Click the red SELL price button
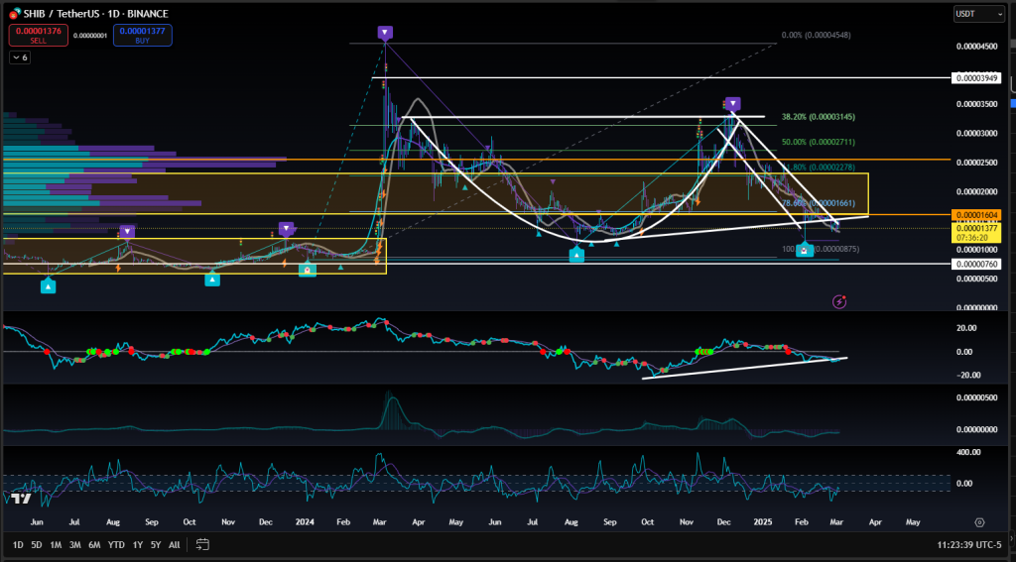 tap(39, 35)
